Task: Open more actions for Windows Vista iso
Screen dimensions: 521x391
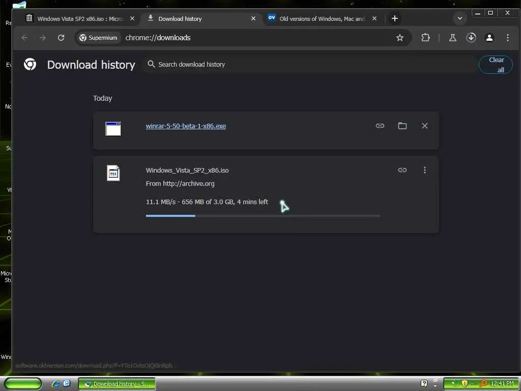Action: tap(424, 170)
